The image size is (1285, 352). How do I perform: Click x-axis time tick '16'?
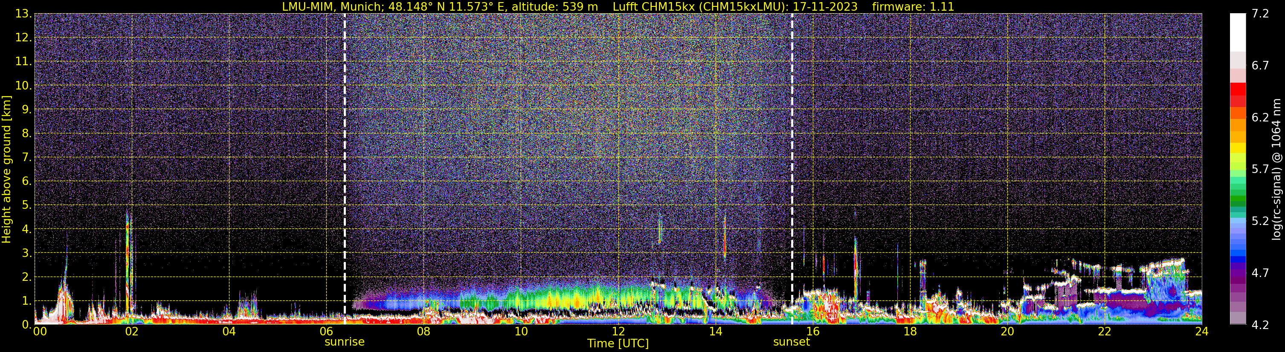click(812, 332)
